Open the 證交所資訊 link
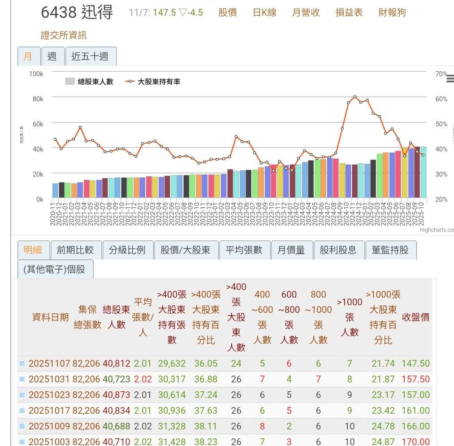 (64, 35)
